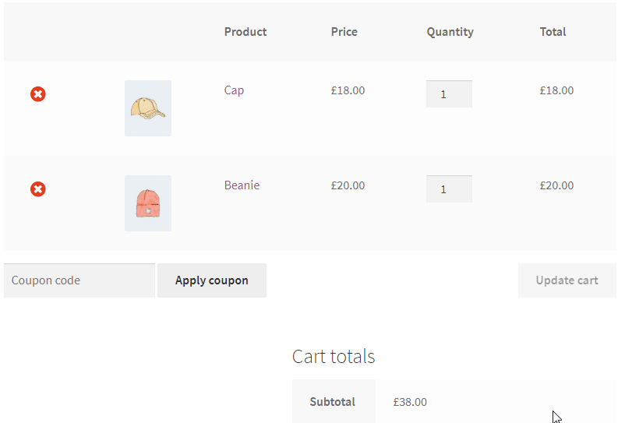The height and width of the screenshot is (423, 625).
Task: Click the Total column header
Action: pyautogui.click(x=553, y=32)
